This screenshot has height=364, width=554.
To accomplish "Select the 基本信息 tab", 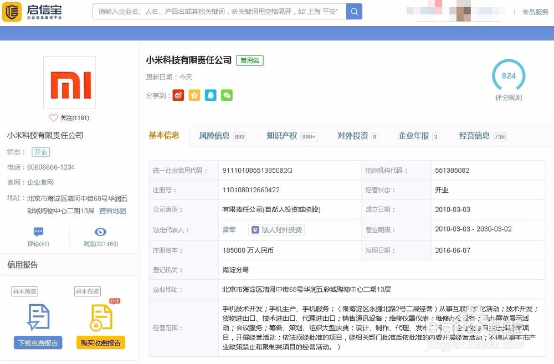I will 164,135.
